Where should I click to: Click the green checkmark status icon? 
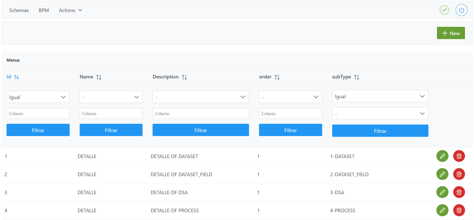(444, 10)
